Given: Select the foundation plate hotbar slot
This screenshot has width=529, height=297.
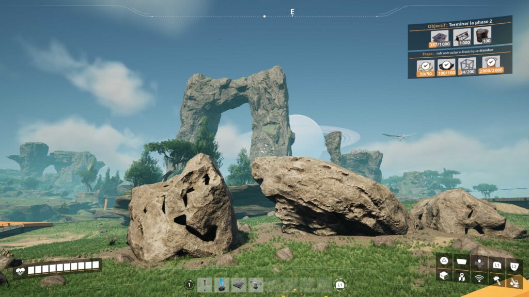Looking at the screenshot, I should coord(239,285).
